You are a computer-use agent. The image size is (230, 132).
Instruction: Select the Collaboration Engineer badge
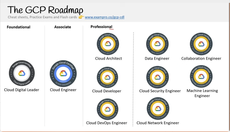click(x=201, y=44)
